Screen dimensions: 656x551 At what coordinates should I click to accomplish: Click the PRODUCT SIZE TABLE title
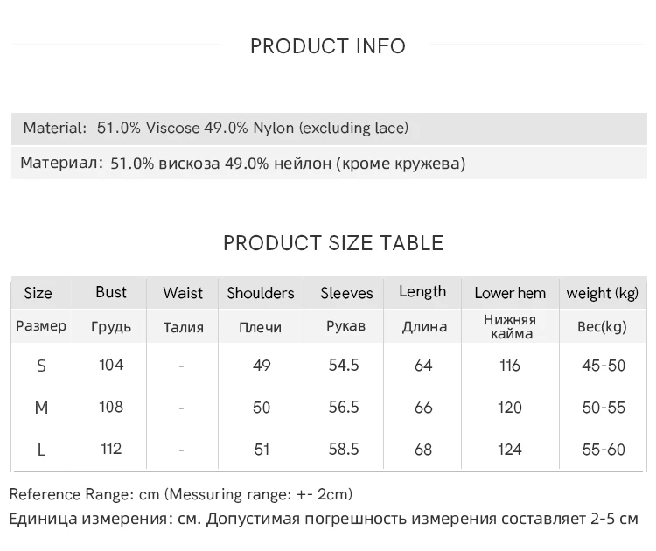point(333,243)
